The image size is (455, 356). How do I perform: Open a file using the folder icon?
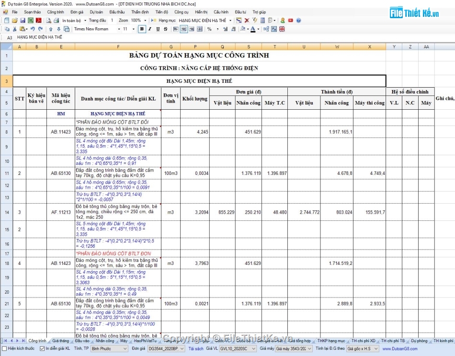pyautogui.click(x=14, y=20)
